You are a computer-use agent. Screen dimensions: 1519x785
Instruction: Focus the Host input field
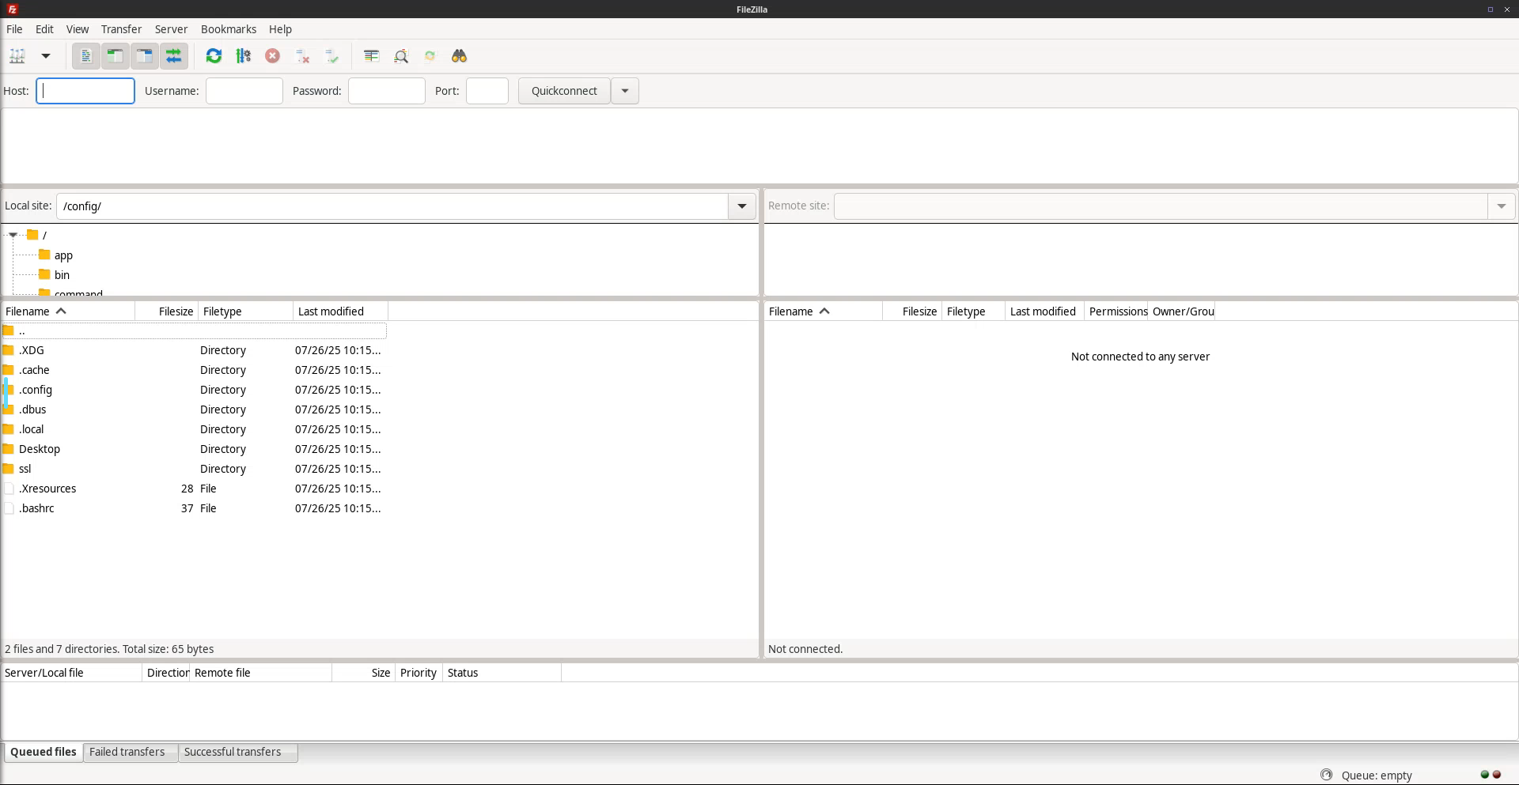tap(85, 91)
